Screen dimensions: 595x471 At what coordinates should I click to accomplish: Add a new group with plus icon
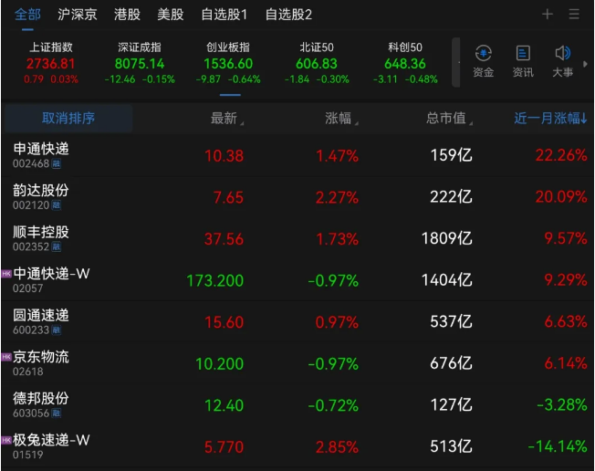tap(548, 15)
